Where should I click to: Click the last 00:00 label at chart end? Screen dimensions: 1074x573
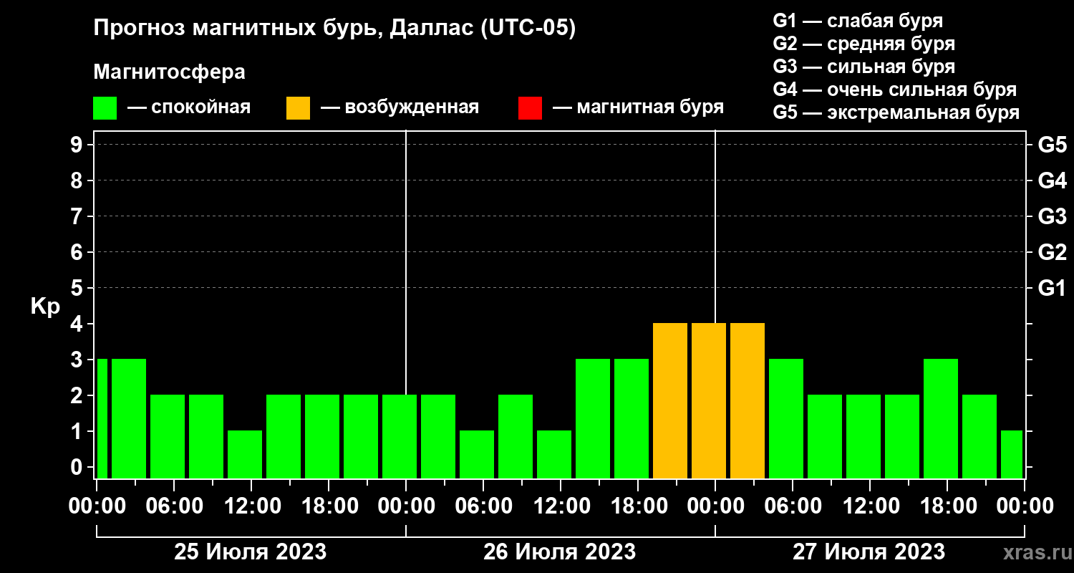(1025, 506)
